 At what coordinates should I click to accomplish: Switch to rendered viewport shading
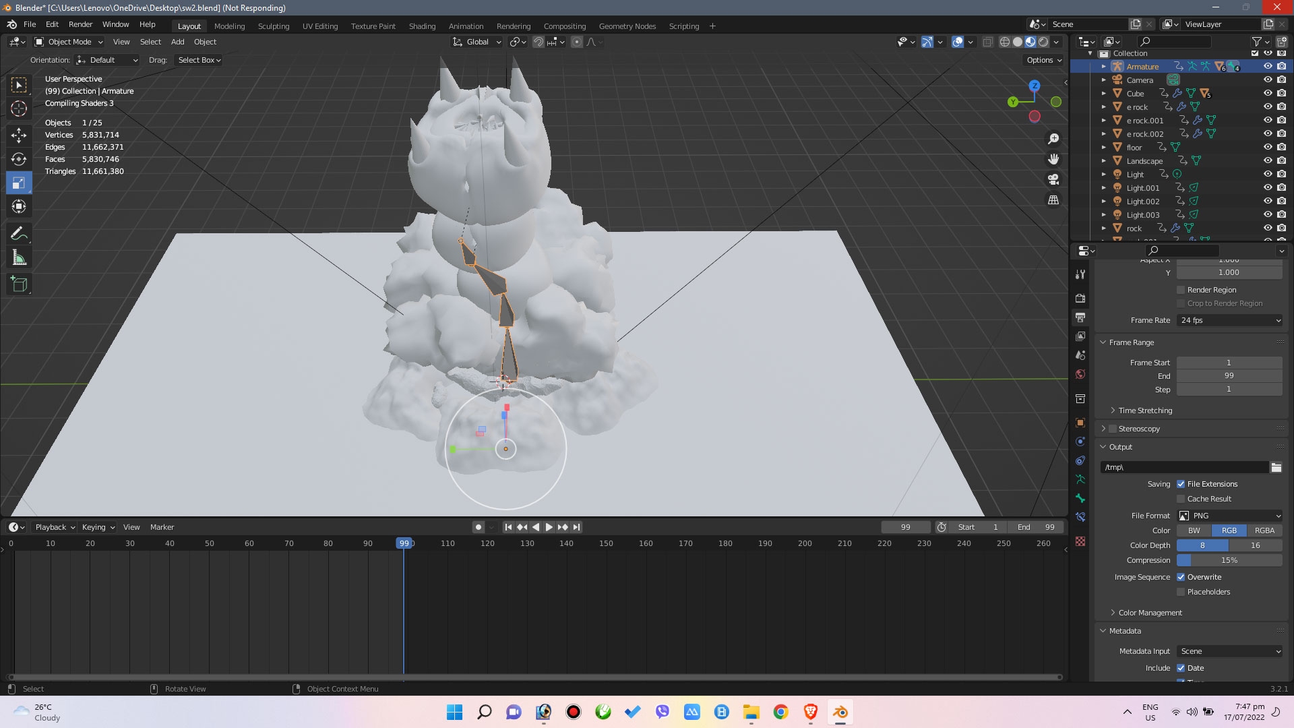[1043, 42]
